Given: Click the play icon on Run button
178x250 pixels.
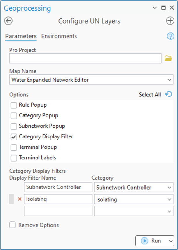Looking at the screenshot, I should coord(144,241).
